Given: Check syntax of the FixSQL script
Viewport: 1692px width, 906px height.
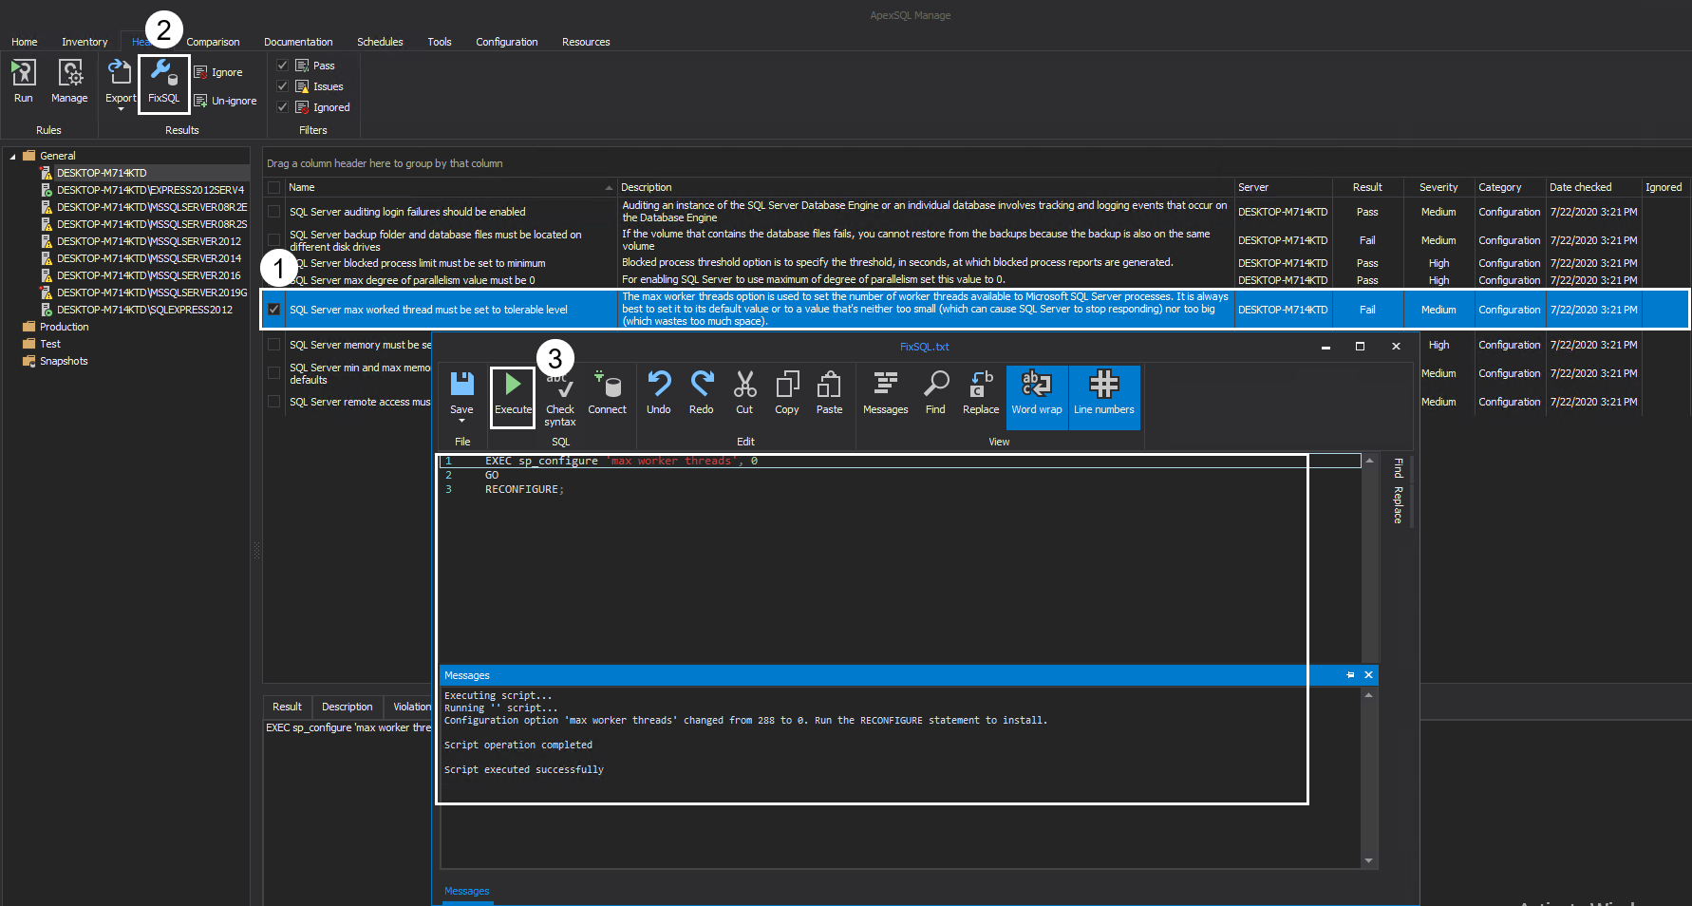Looking at the screenshot, I should (x=560, y=399).
